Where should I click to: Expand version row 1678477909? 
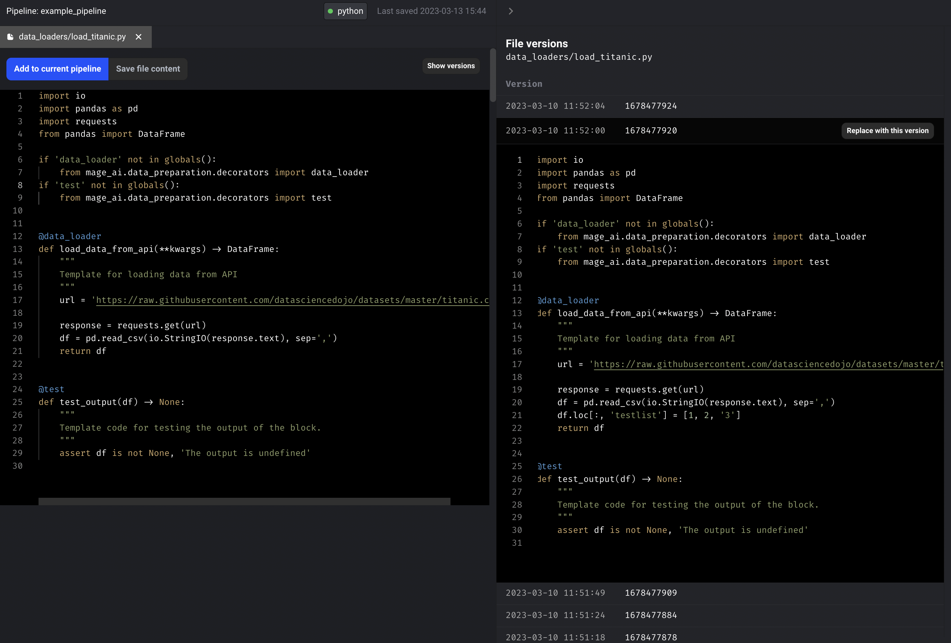[720, 593]
